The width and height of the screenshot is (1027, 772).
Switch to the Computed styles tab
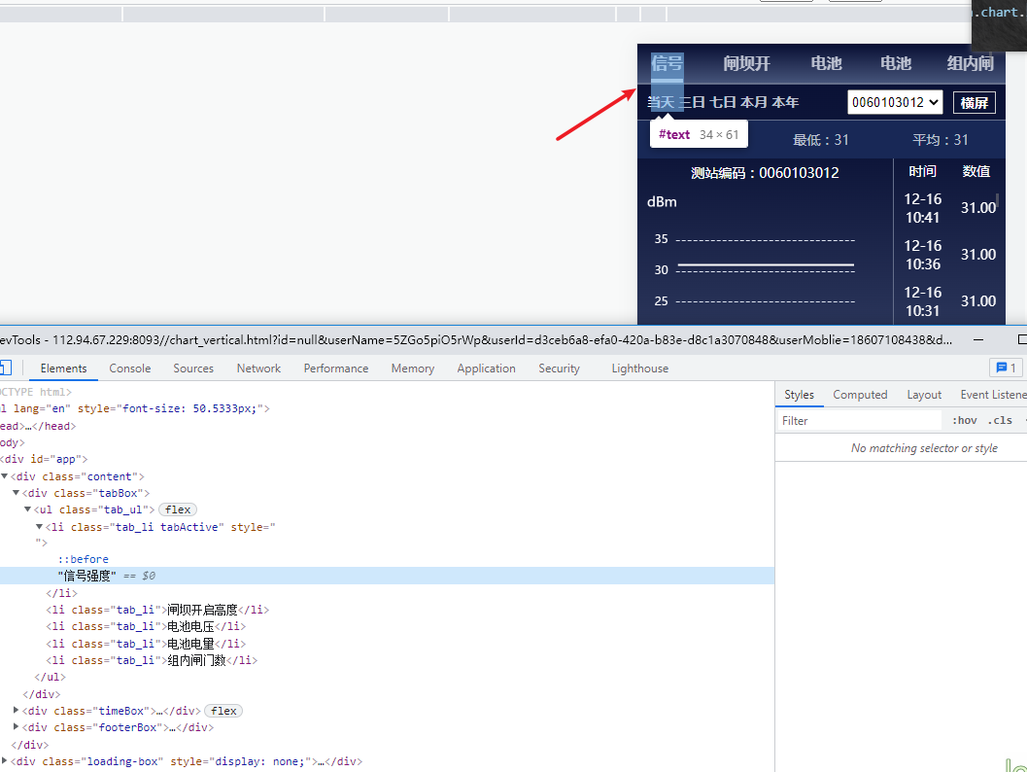(x=860, y=395)
